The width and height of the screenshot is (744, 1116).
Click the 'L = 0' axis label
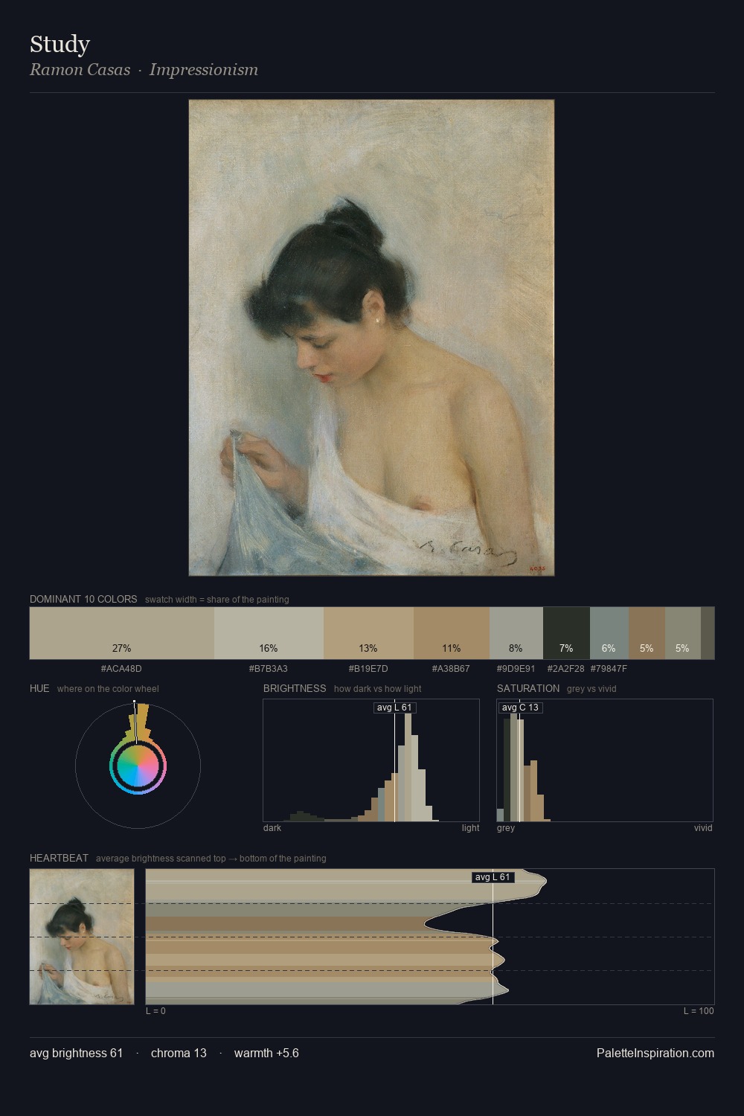click(155, 1011)
